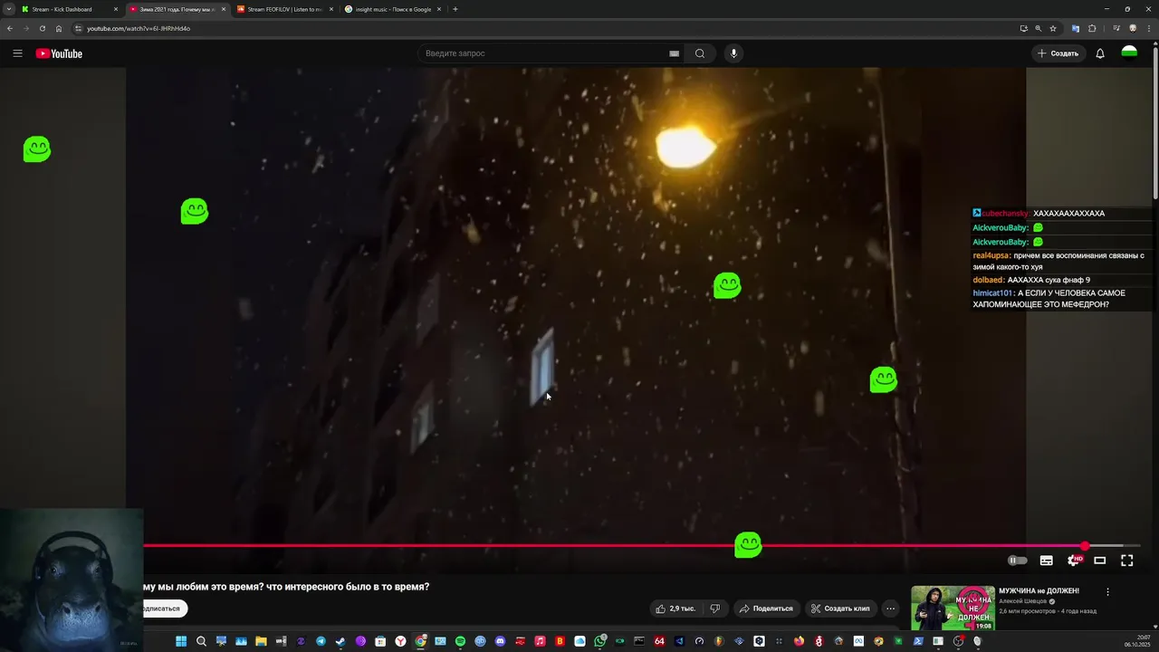Like the video showing 2,9 тыс.

[675, 609]
